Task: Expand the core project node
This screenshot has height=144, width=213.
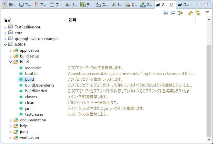Action: (x=5, y=34)
